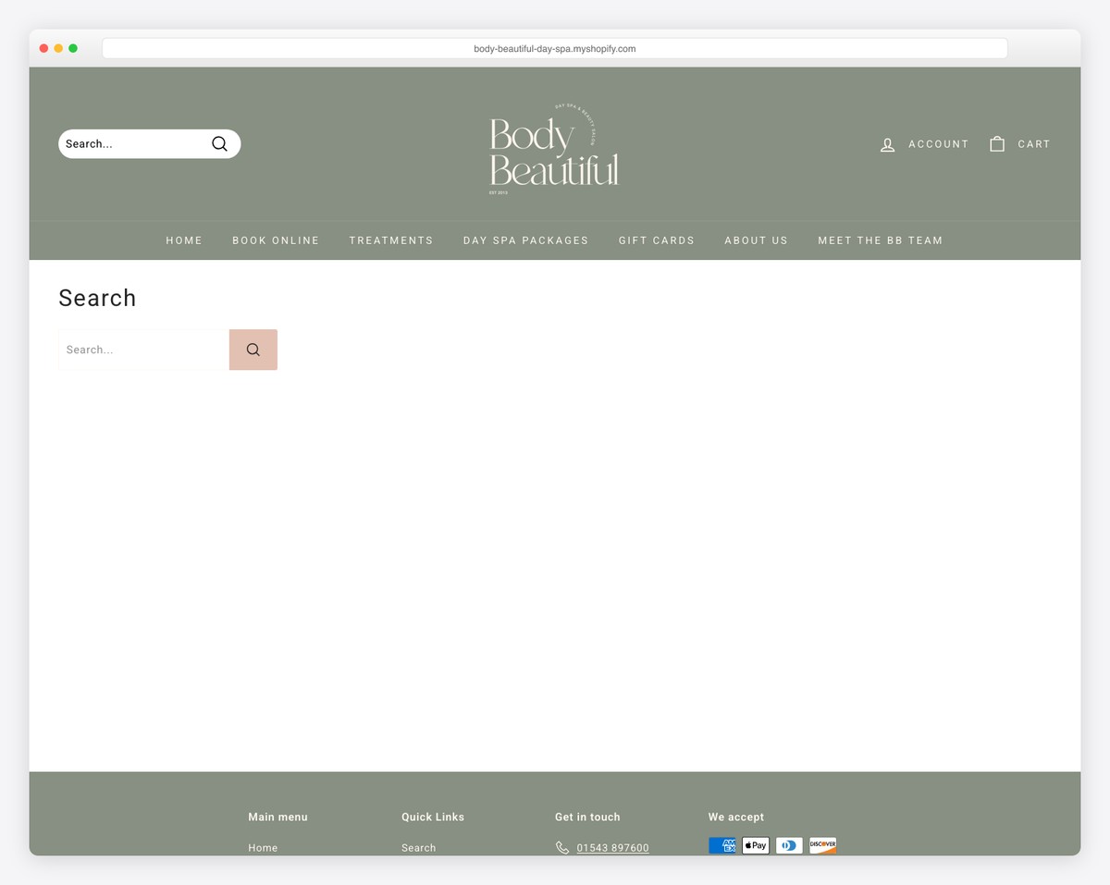This screenshot has height=885, width=1110.
Task: Click the phone icon in the footer
Action: (561, 847)
